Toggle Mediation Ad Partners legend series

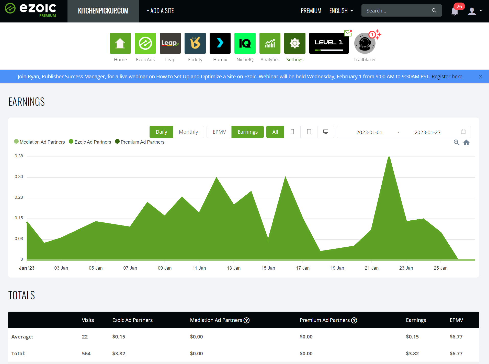tap(40, 142)
